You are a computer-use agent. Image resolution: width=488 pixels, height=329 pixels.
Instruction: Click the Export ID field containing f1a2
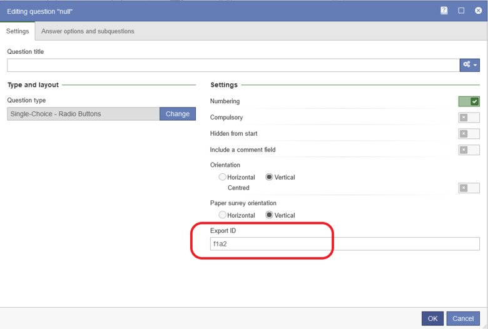(345, 244)
